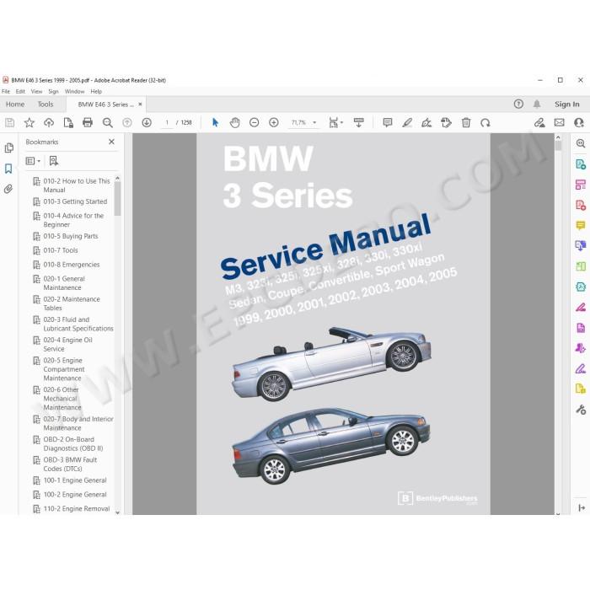Viewport: 590px width, 590px height.
Task: Send file by email icon
Action: pyautogui.click(x=560, y=123)
